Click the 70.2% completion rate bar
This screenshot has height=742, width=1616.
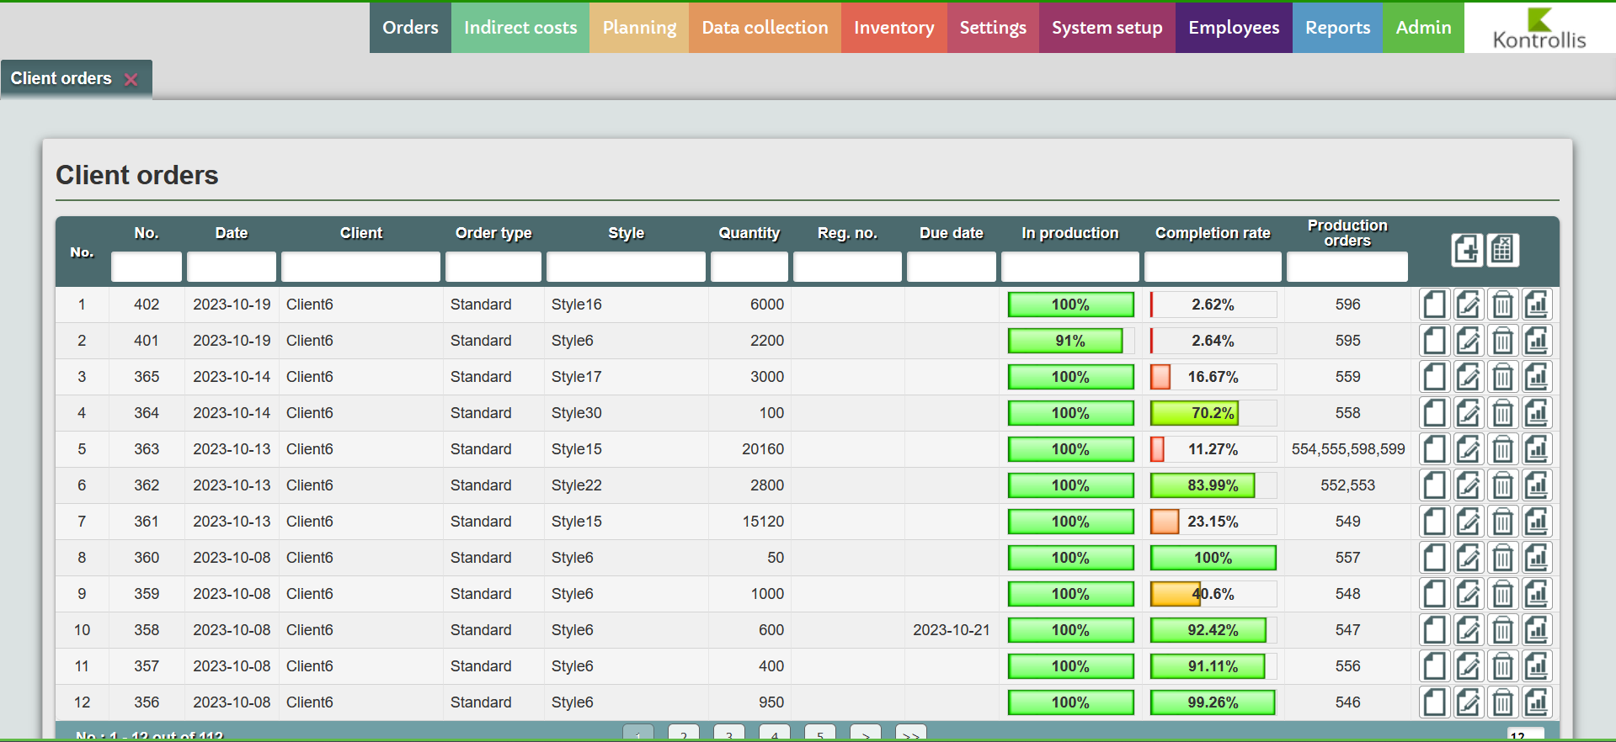click(1213, 413)
